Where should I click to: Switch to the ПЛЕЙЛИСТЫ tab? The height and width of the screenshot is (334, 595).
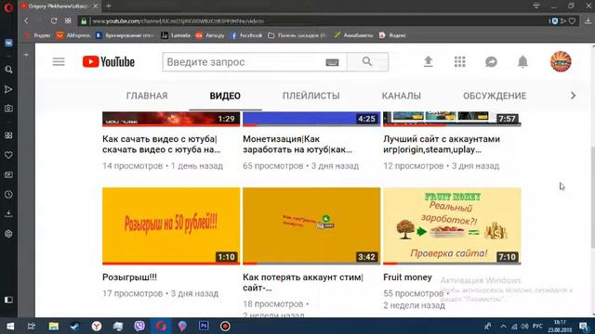point(311,96)
